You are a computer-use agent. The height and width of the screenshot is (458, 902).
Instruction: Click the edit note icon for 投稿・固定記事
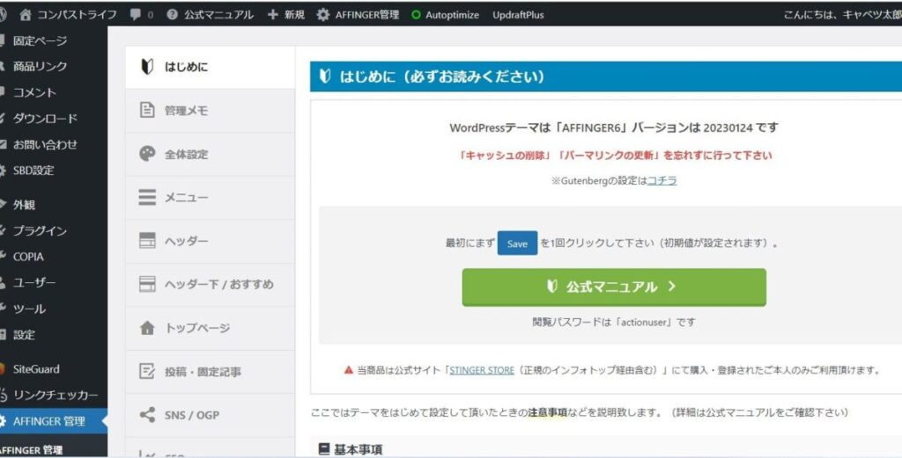(147, 371)
